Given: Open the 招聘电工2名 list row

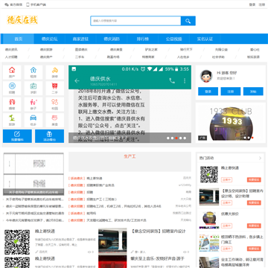Looking at the screenshot, I should coord(124,206).
